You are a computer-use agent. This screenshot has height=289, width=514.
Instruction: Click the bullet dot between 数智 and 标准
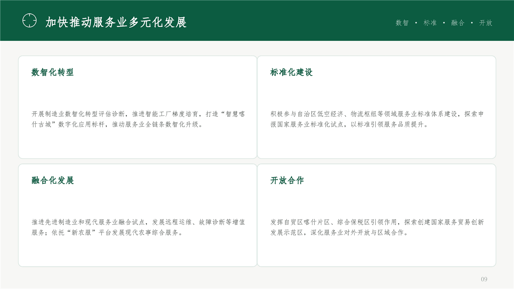[x=416, y=23]
